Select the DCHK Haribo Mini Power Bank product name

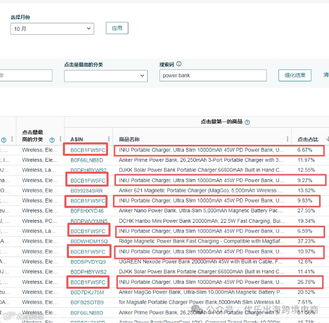[x=202, y=221]
